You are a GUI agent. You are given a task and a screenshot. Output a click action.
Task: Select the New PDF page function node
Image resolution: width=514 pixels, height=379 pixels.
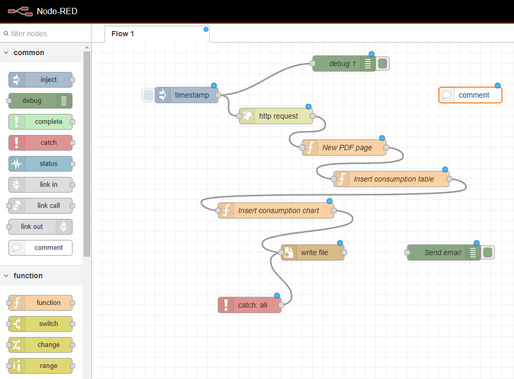pos(344,148)
